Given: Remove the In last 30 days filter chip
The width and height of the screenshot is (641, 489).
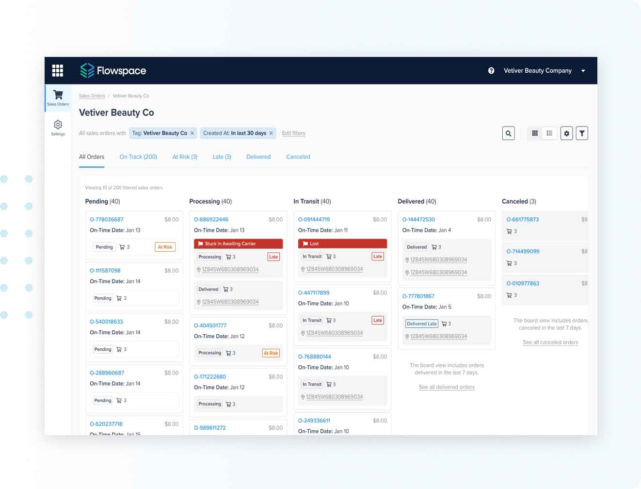Looking at the screenshot, I should point(271,133).
